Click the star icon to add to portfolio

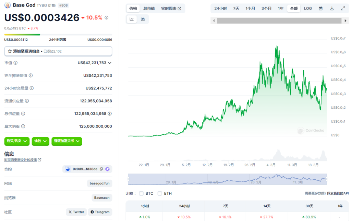pyautogui.click(x=10, y=51)
